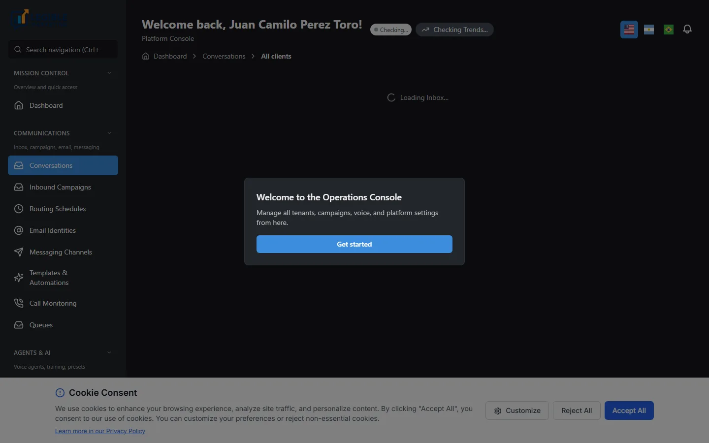Click the Conversations inbox icon
This screenshot has width=709, height=443.
pyautogui.click(x=19, y=165)
